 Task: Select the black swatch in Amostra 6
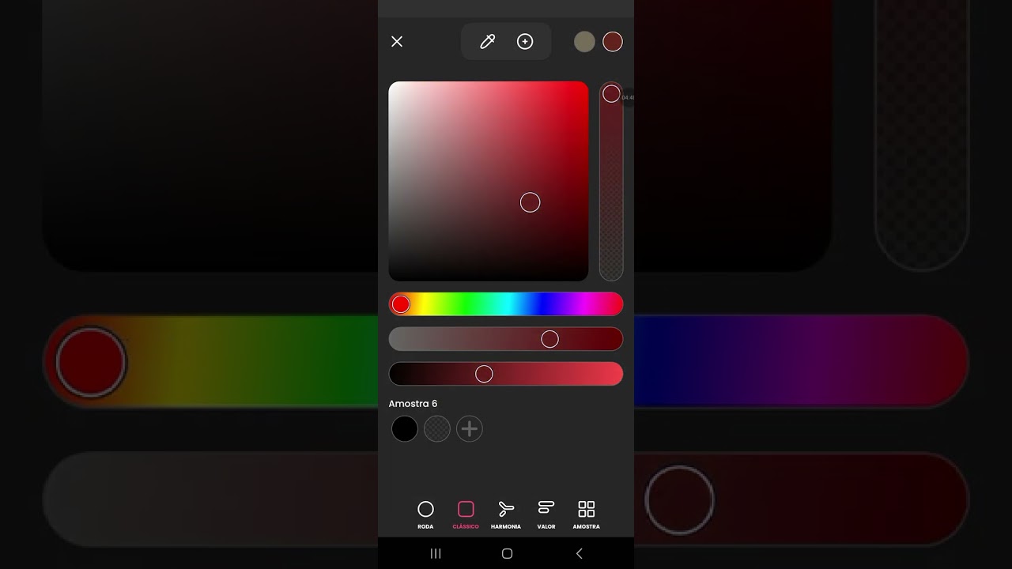pos(405,428)
